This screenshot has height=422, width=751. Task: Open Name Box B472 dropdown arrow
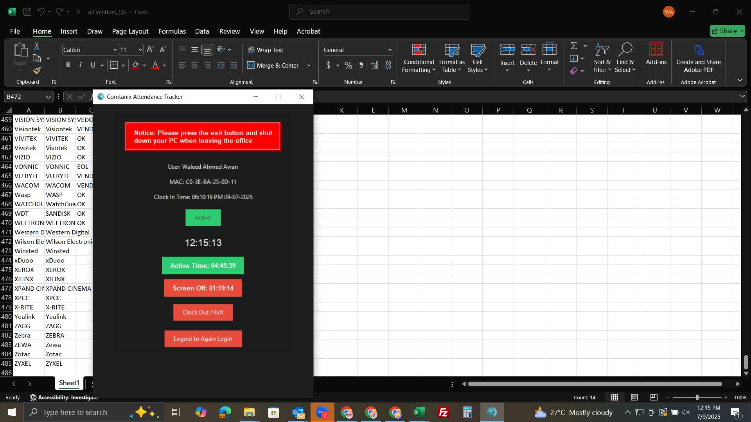pyautogui.click(x=48, y=97)
